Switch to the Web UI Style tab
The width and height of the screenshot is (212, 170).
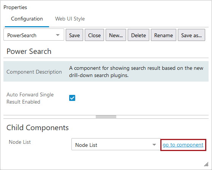(70, 19)
